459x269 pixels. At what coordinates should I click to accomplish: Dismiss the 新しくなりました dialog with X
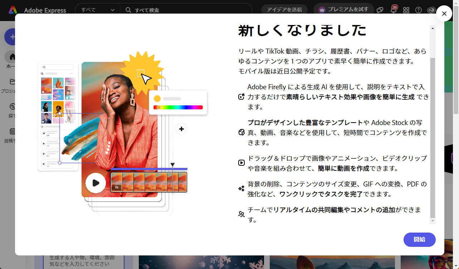point(444,14)
